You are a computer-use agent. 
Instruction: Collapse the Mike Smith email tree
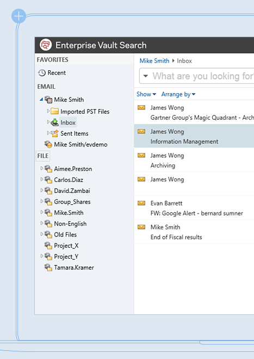(41, 99)
